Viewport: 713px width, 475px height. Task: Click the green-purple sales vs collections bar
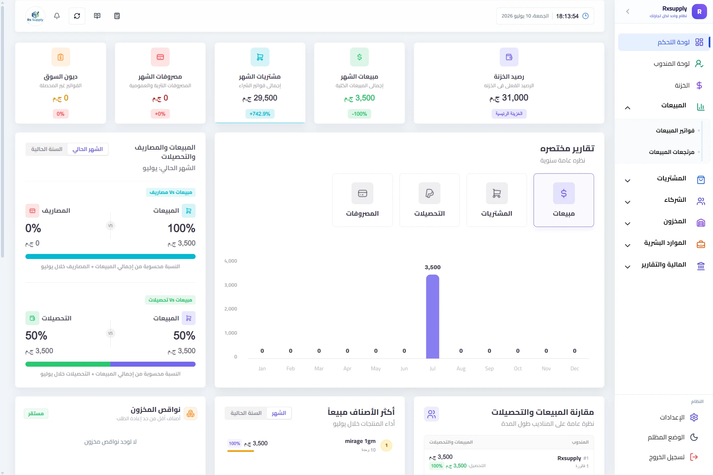[110, 364]
